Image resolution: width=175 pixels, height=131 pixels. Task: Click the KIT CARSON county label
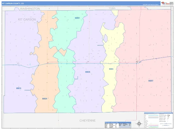(x=27, y=19)
